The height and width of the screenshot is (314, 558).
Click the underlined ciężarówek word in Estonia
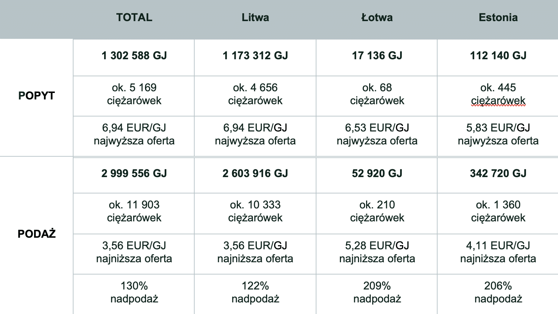click(x=498, y=101)
